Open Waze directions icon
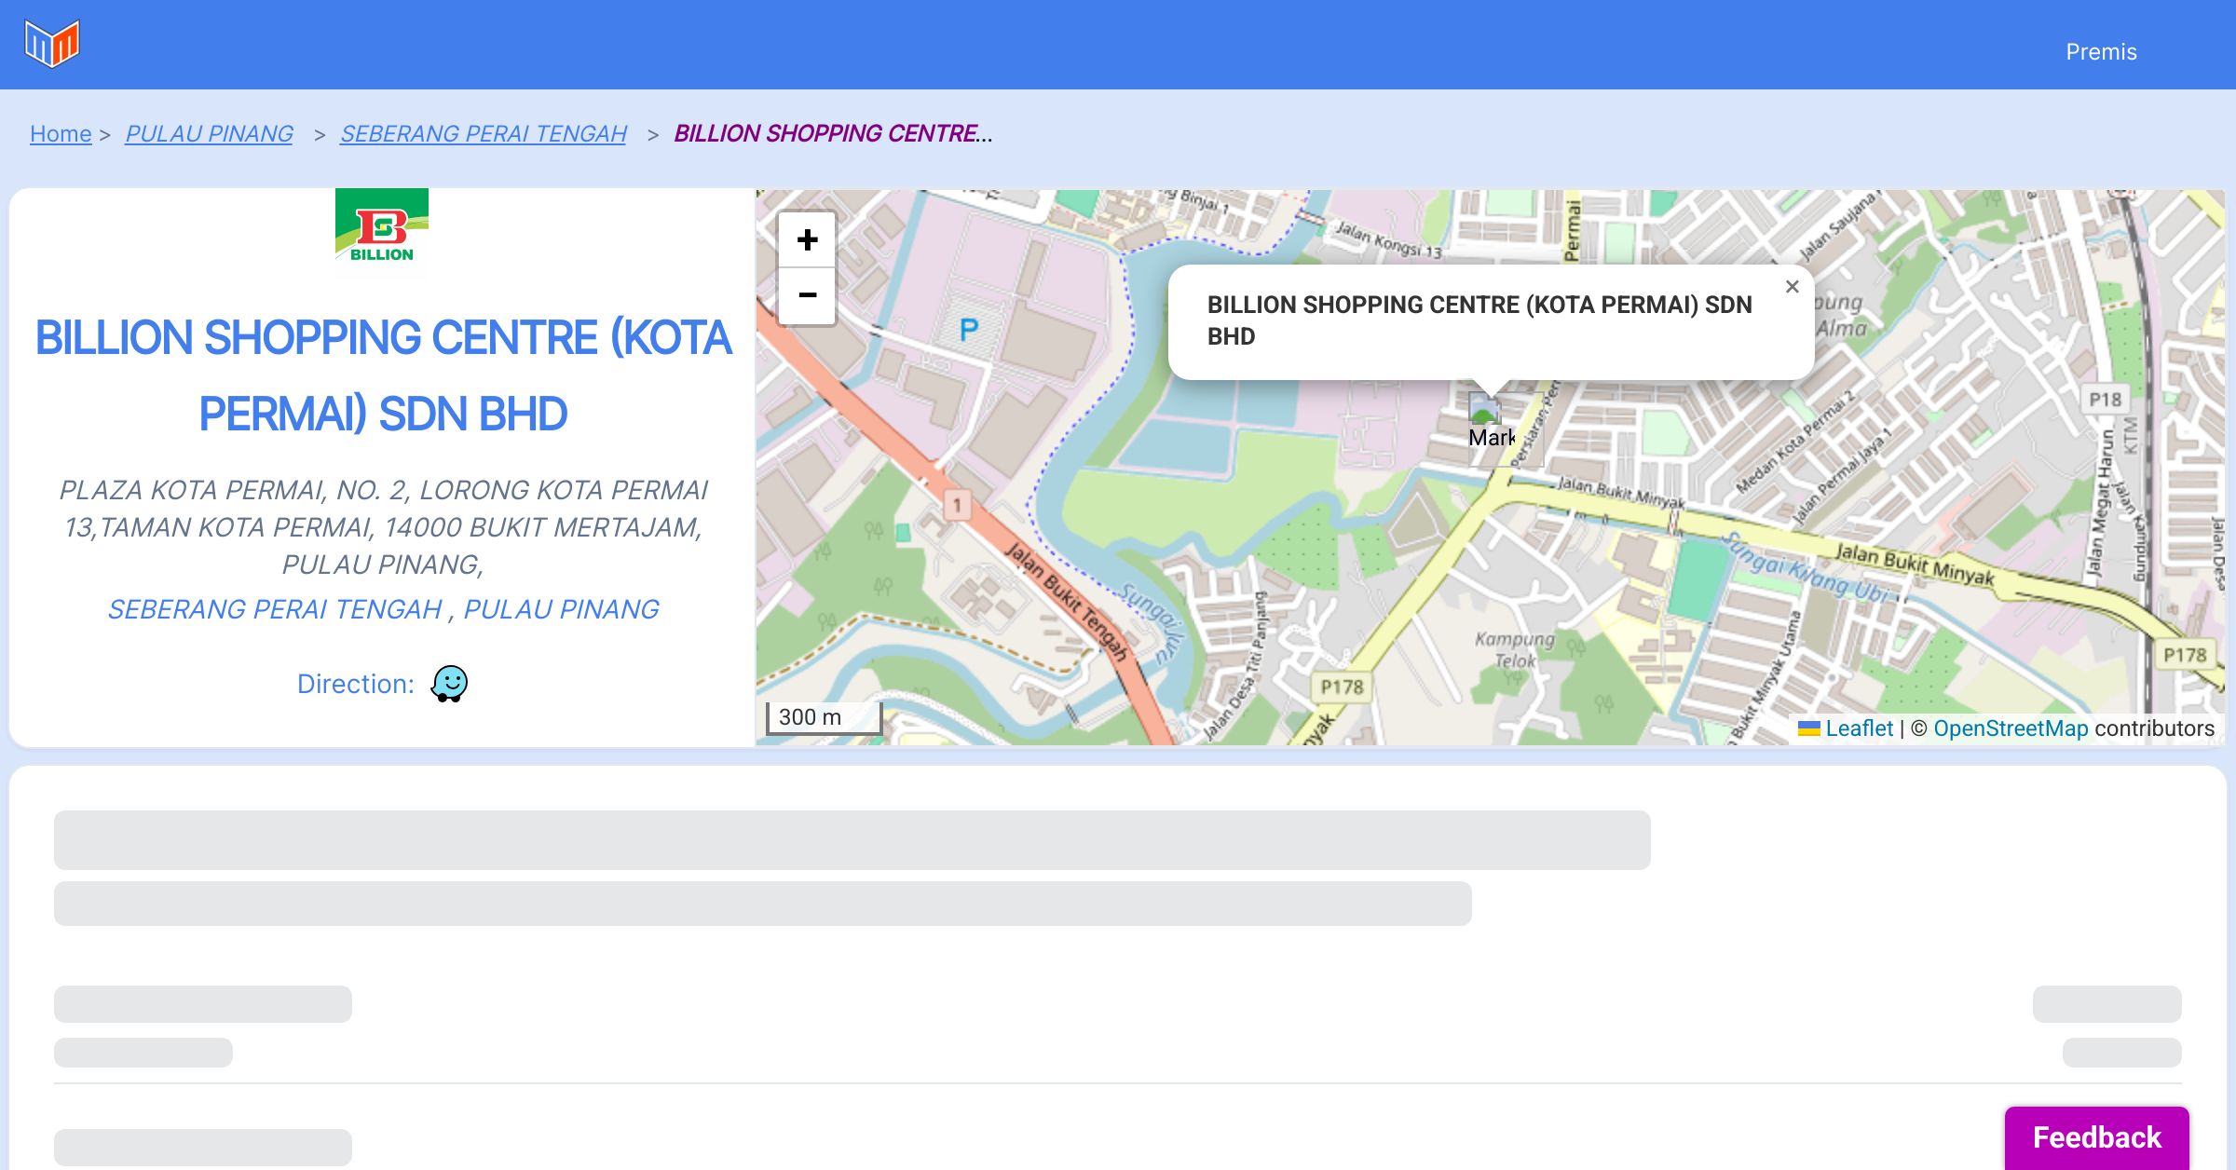This screenshot has width=2236, height=1170. click(x=449, y=684)
